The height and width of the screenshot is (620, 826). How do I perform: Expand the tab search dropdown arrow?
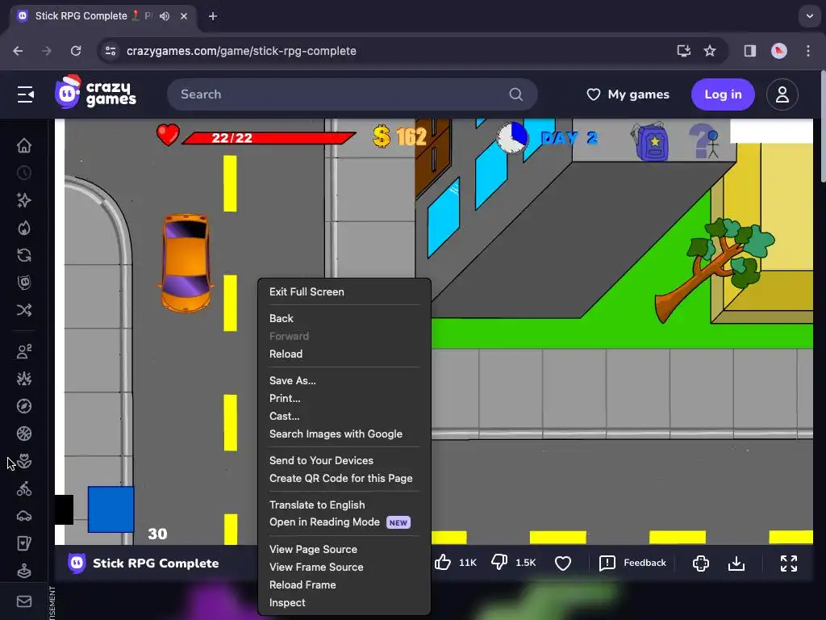(810, 16)
